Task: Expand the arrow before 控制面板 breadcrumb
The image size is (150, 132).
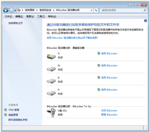Action: coord(22,10)
